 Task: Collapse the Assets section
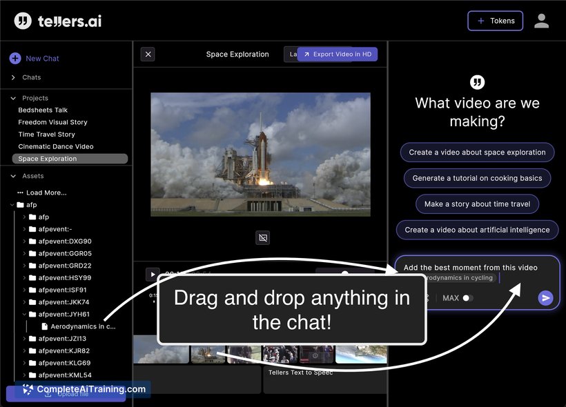(13, 176)
